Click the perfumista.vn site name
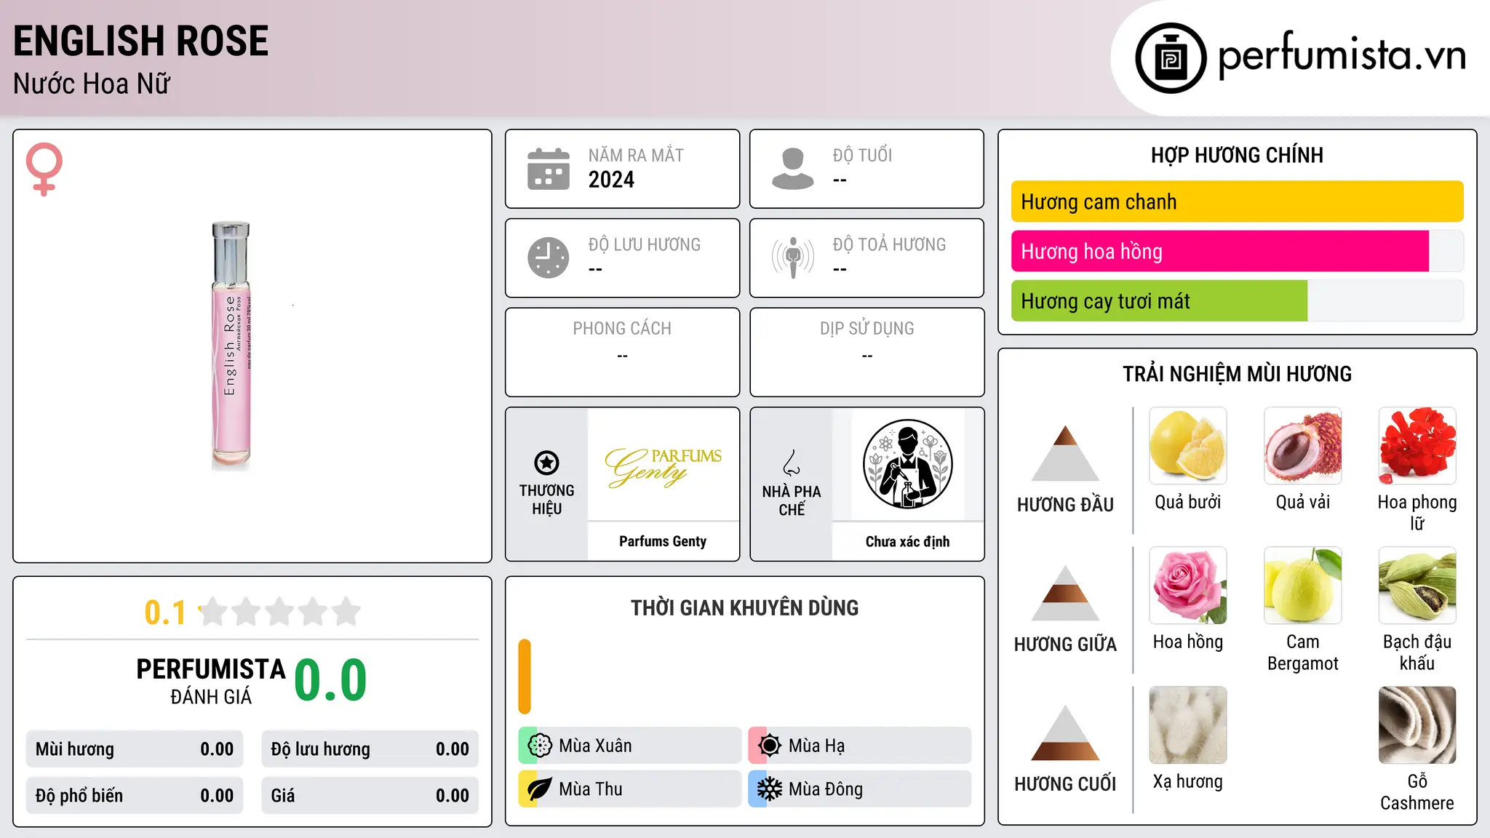 1342,55
